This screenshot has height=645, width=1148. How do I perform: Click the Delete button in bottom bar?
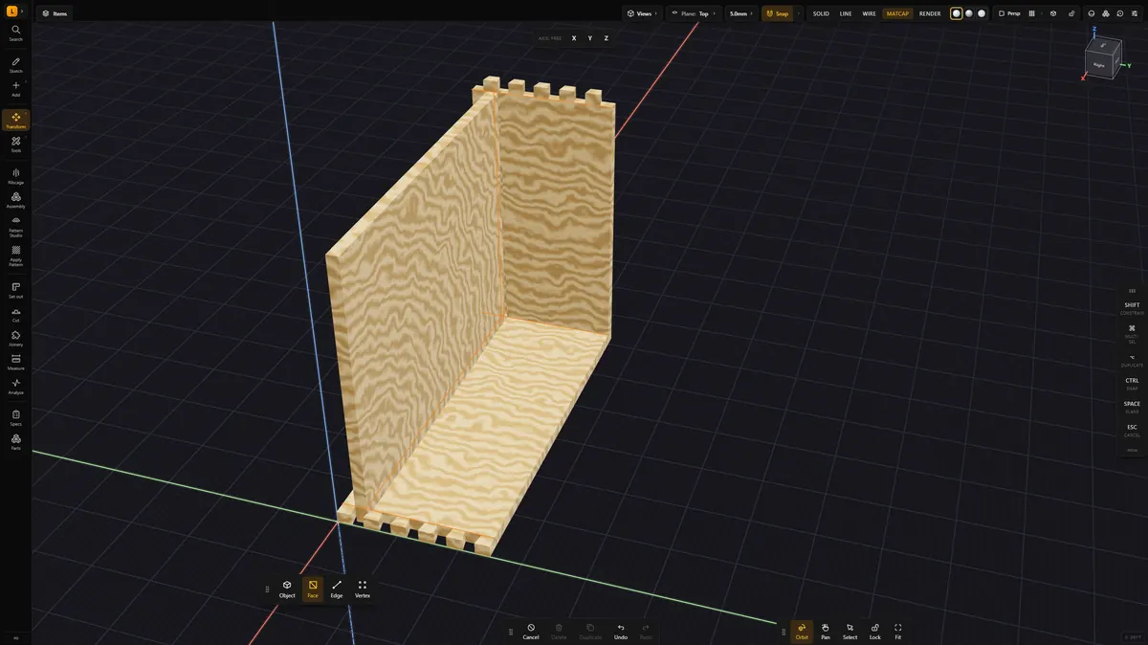tap(559, 632)
